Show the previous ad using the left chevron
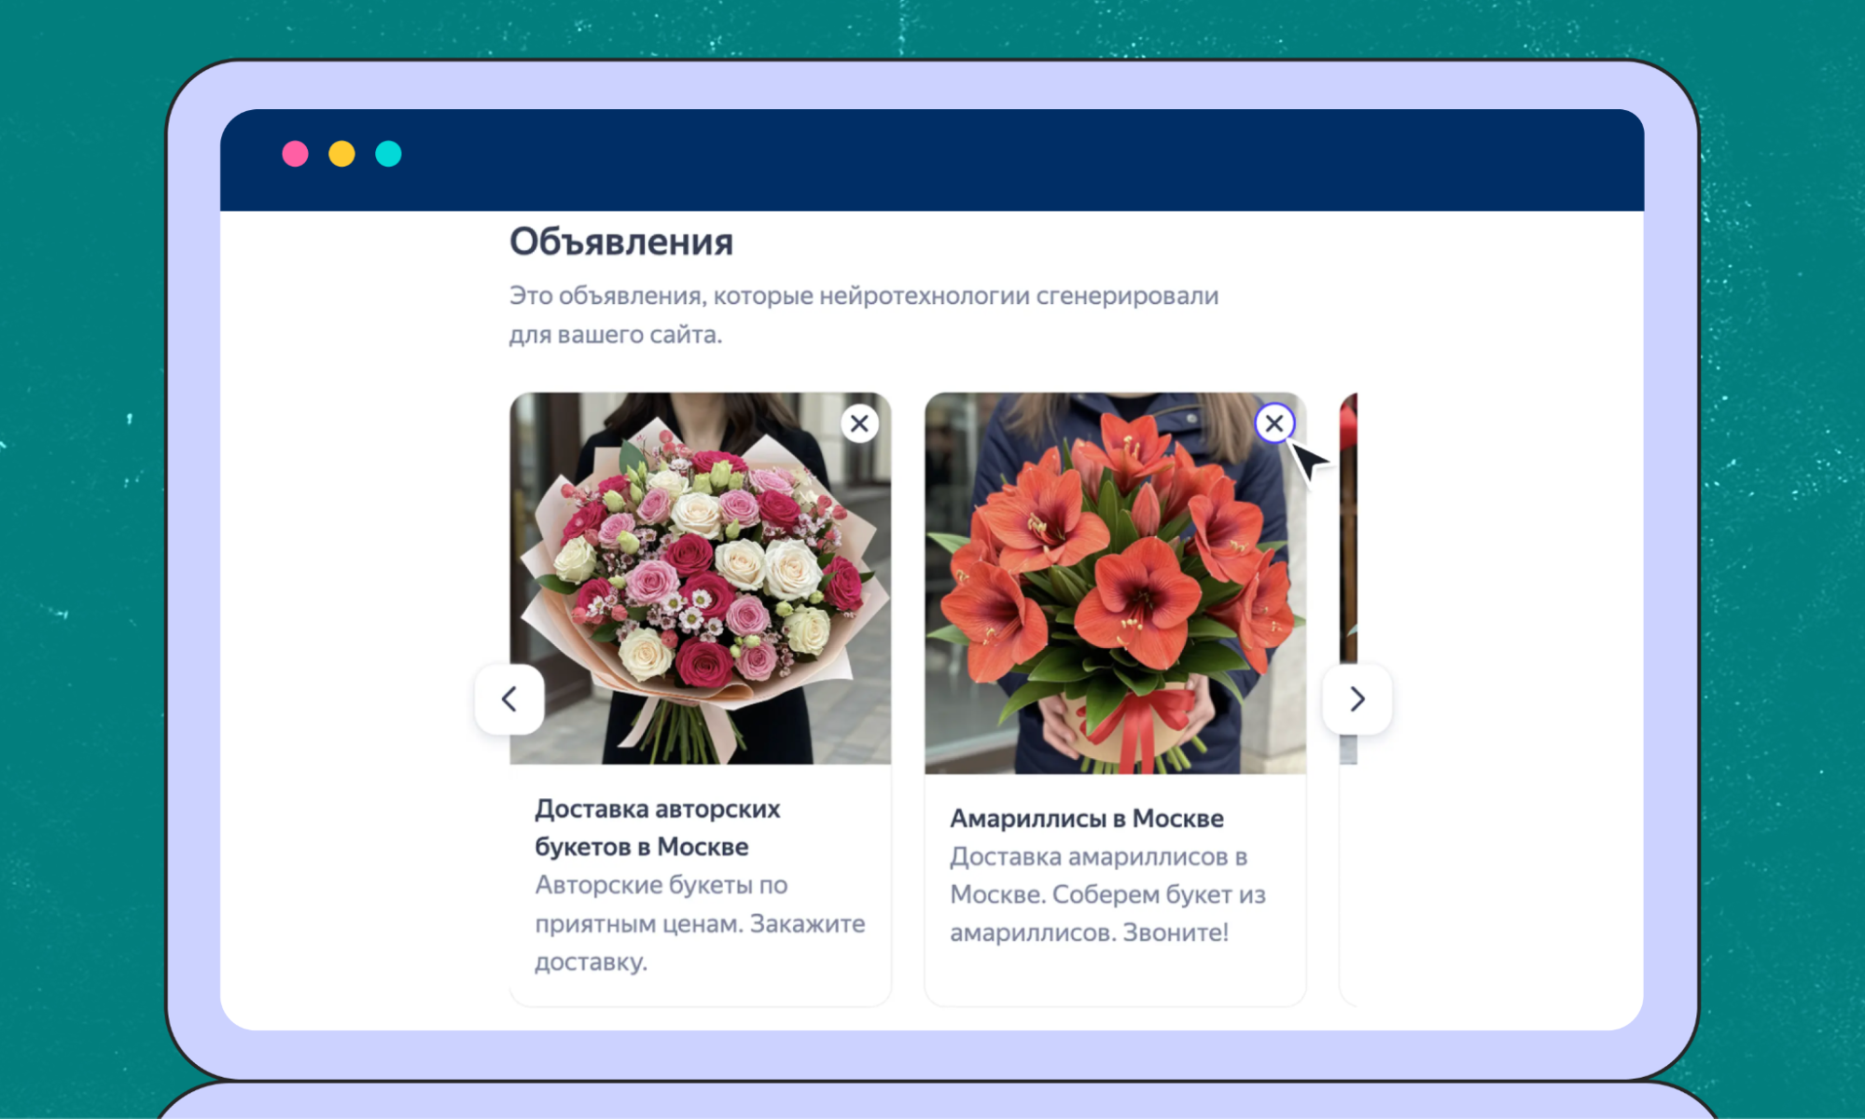The image size is (1865, 1119). 509,699
